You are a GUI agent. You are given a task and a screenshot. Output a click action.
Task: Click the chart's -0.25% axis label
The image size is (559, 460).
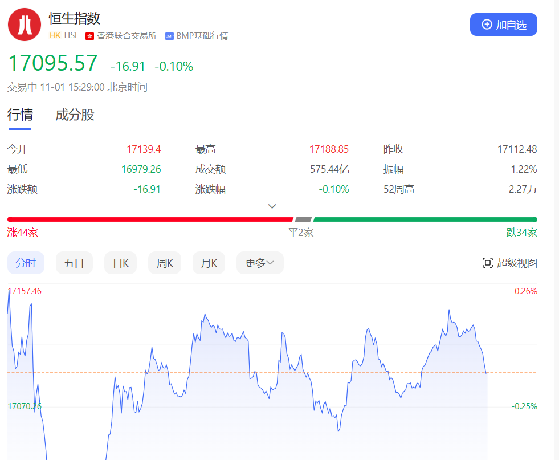pyautogui.click(x=524, y=406)
